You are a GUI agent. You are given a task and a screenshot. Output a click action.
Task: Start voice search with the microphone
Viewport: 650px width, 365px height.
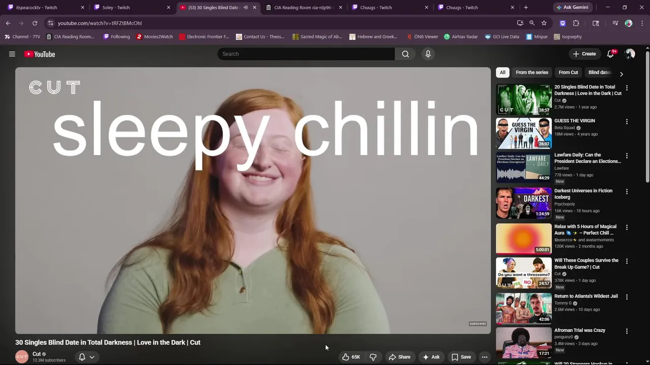(428, 54)
